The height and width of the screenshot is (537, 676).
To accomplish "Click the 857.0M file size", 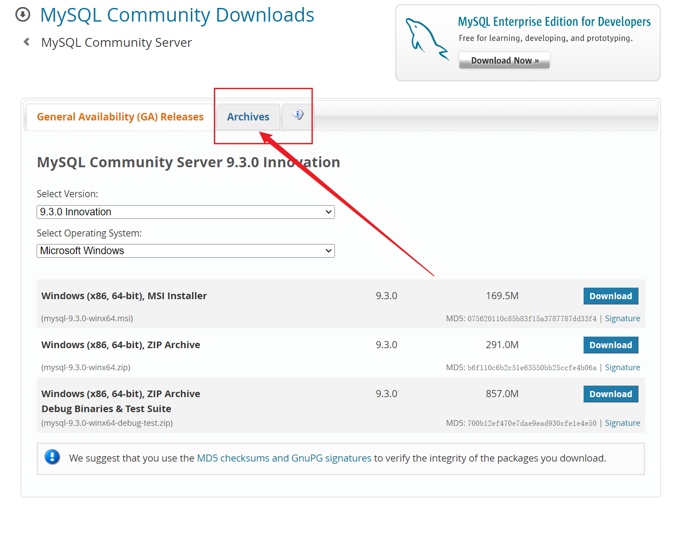I will coord(502,394).
